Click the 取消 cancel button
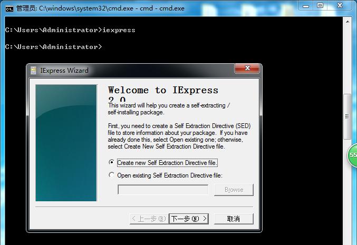 [234, 219]
